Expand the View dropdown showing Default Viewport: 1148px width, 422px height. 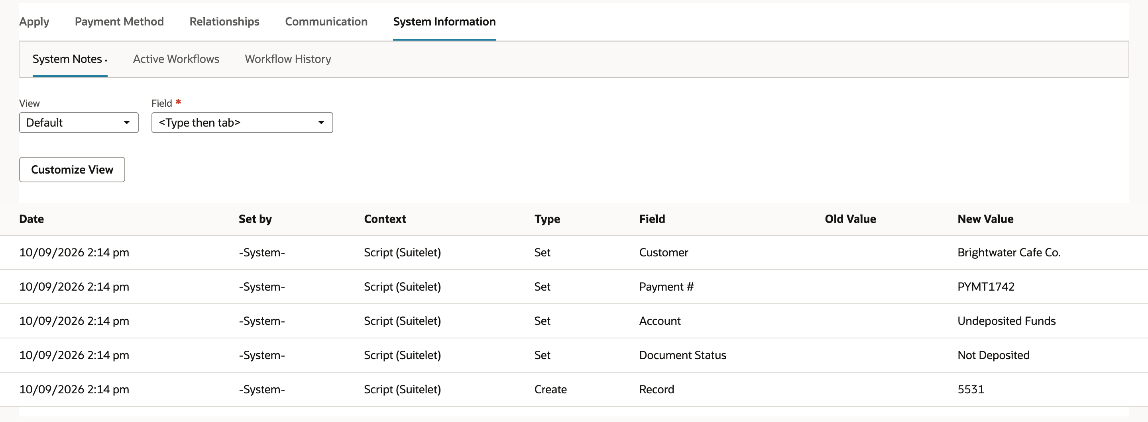pos(79,122)
